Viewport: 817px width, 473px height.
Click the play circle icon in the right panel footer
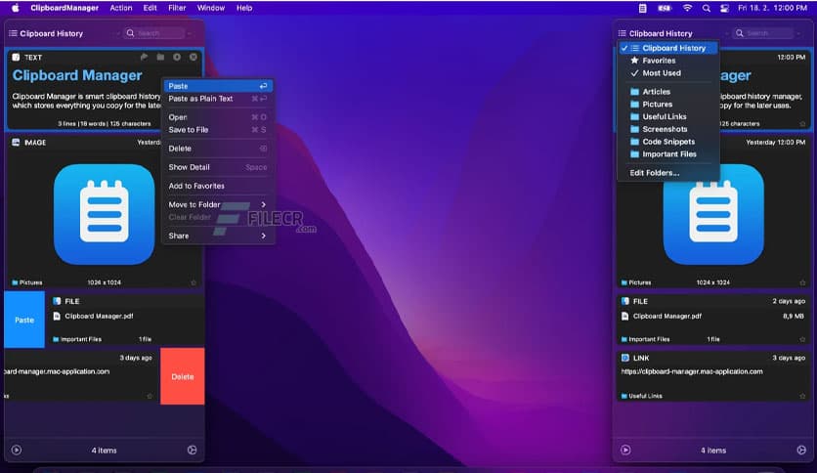click(625, 451)
